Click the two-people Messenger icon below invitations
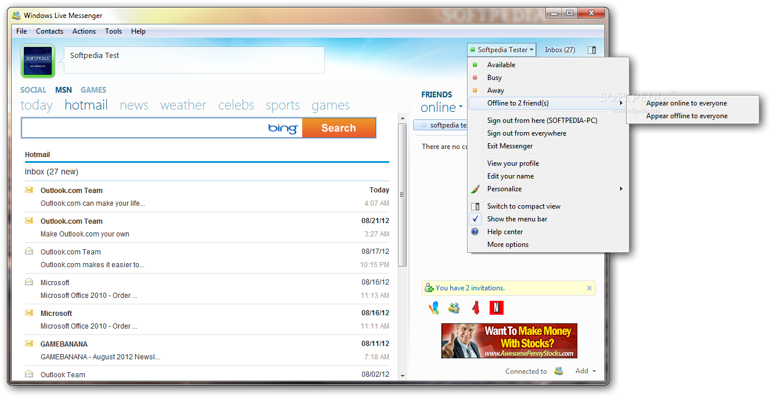Screen dimensions: 771x397 coord(454,308)
